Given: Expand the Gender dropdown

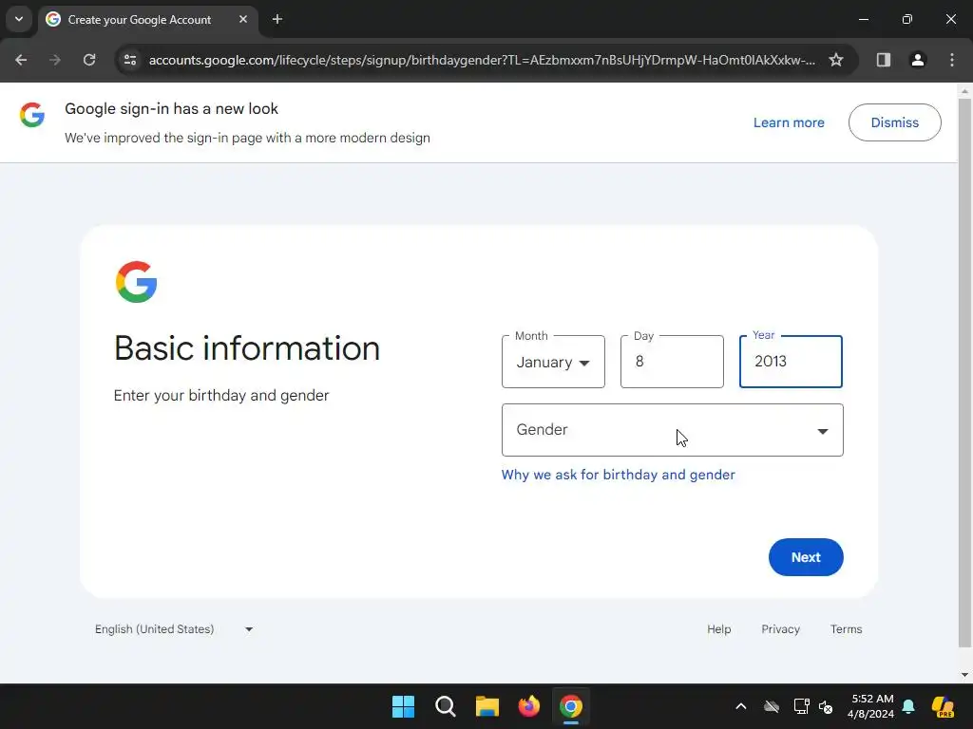Looking at the screenshot, I should 672,430.
